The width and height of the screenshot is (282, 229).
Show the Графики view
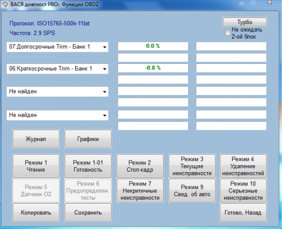[x=88, y=139]
